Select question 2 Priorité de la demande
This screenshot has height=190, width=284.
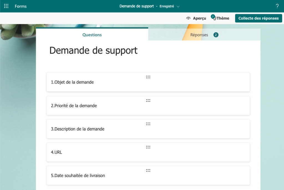point(74,106)
